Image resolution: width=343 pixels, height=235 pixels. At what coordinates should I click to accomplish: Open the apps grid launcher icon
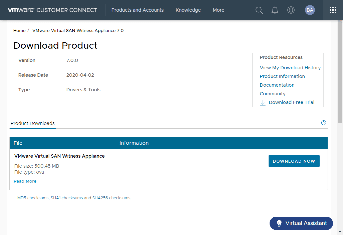333,10
